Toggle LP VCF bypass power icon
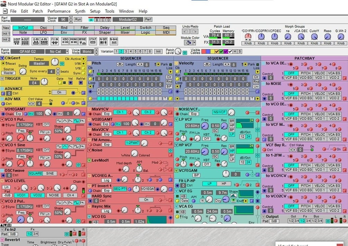This screenshot has height=246, width=348. [x=257, y=130]
